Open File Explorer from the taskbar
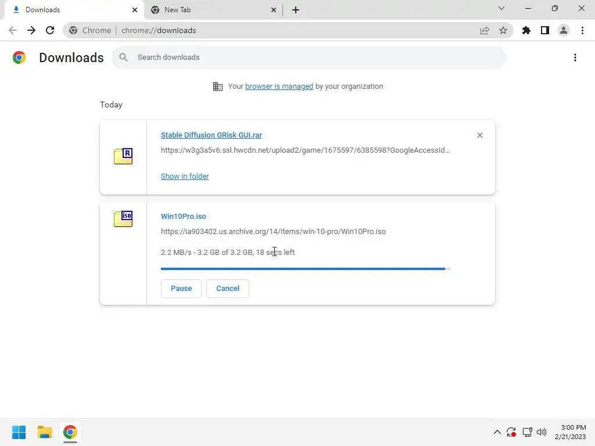Screen dimensions: 595x446 tap(44, 432)
